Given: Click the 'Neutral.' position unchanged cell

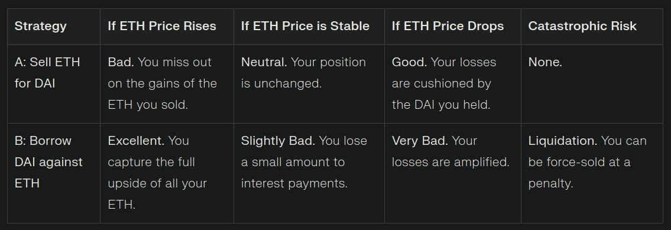Looking at the screenshot, I should pos(309,84).
